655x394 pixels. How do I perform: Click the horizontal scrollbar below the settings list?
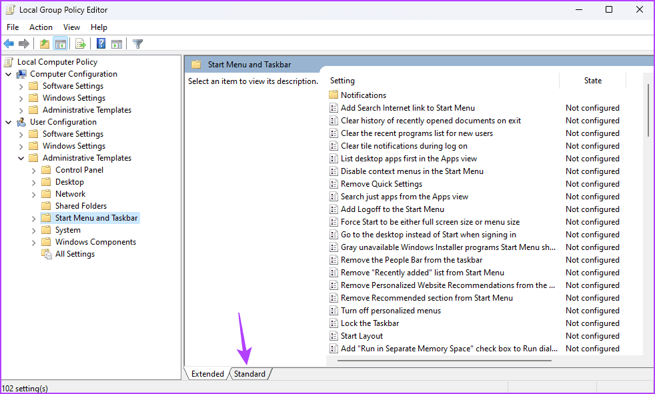pyautogui.click(x=444, y=361)
